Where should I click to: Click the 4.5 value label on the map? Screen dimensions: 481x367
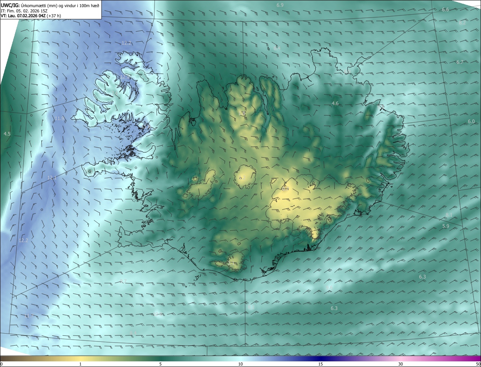click(x=7, y=134)
